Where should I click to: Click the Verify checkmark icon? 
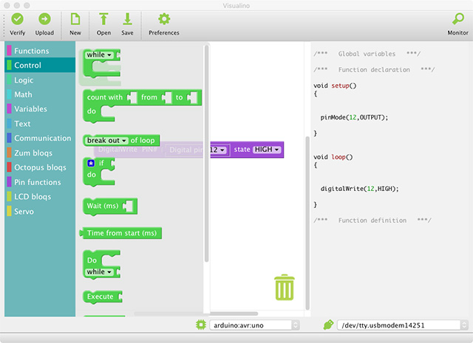click(x=17, y=19)
